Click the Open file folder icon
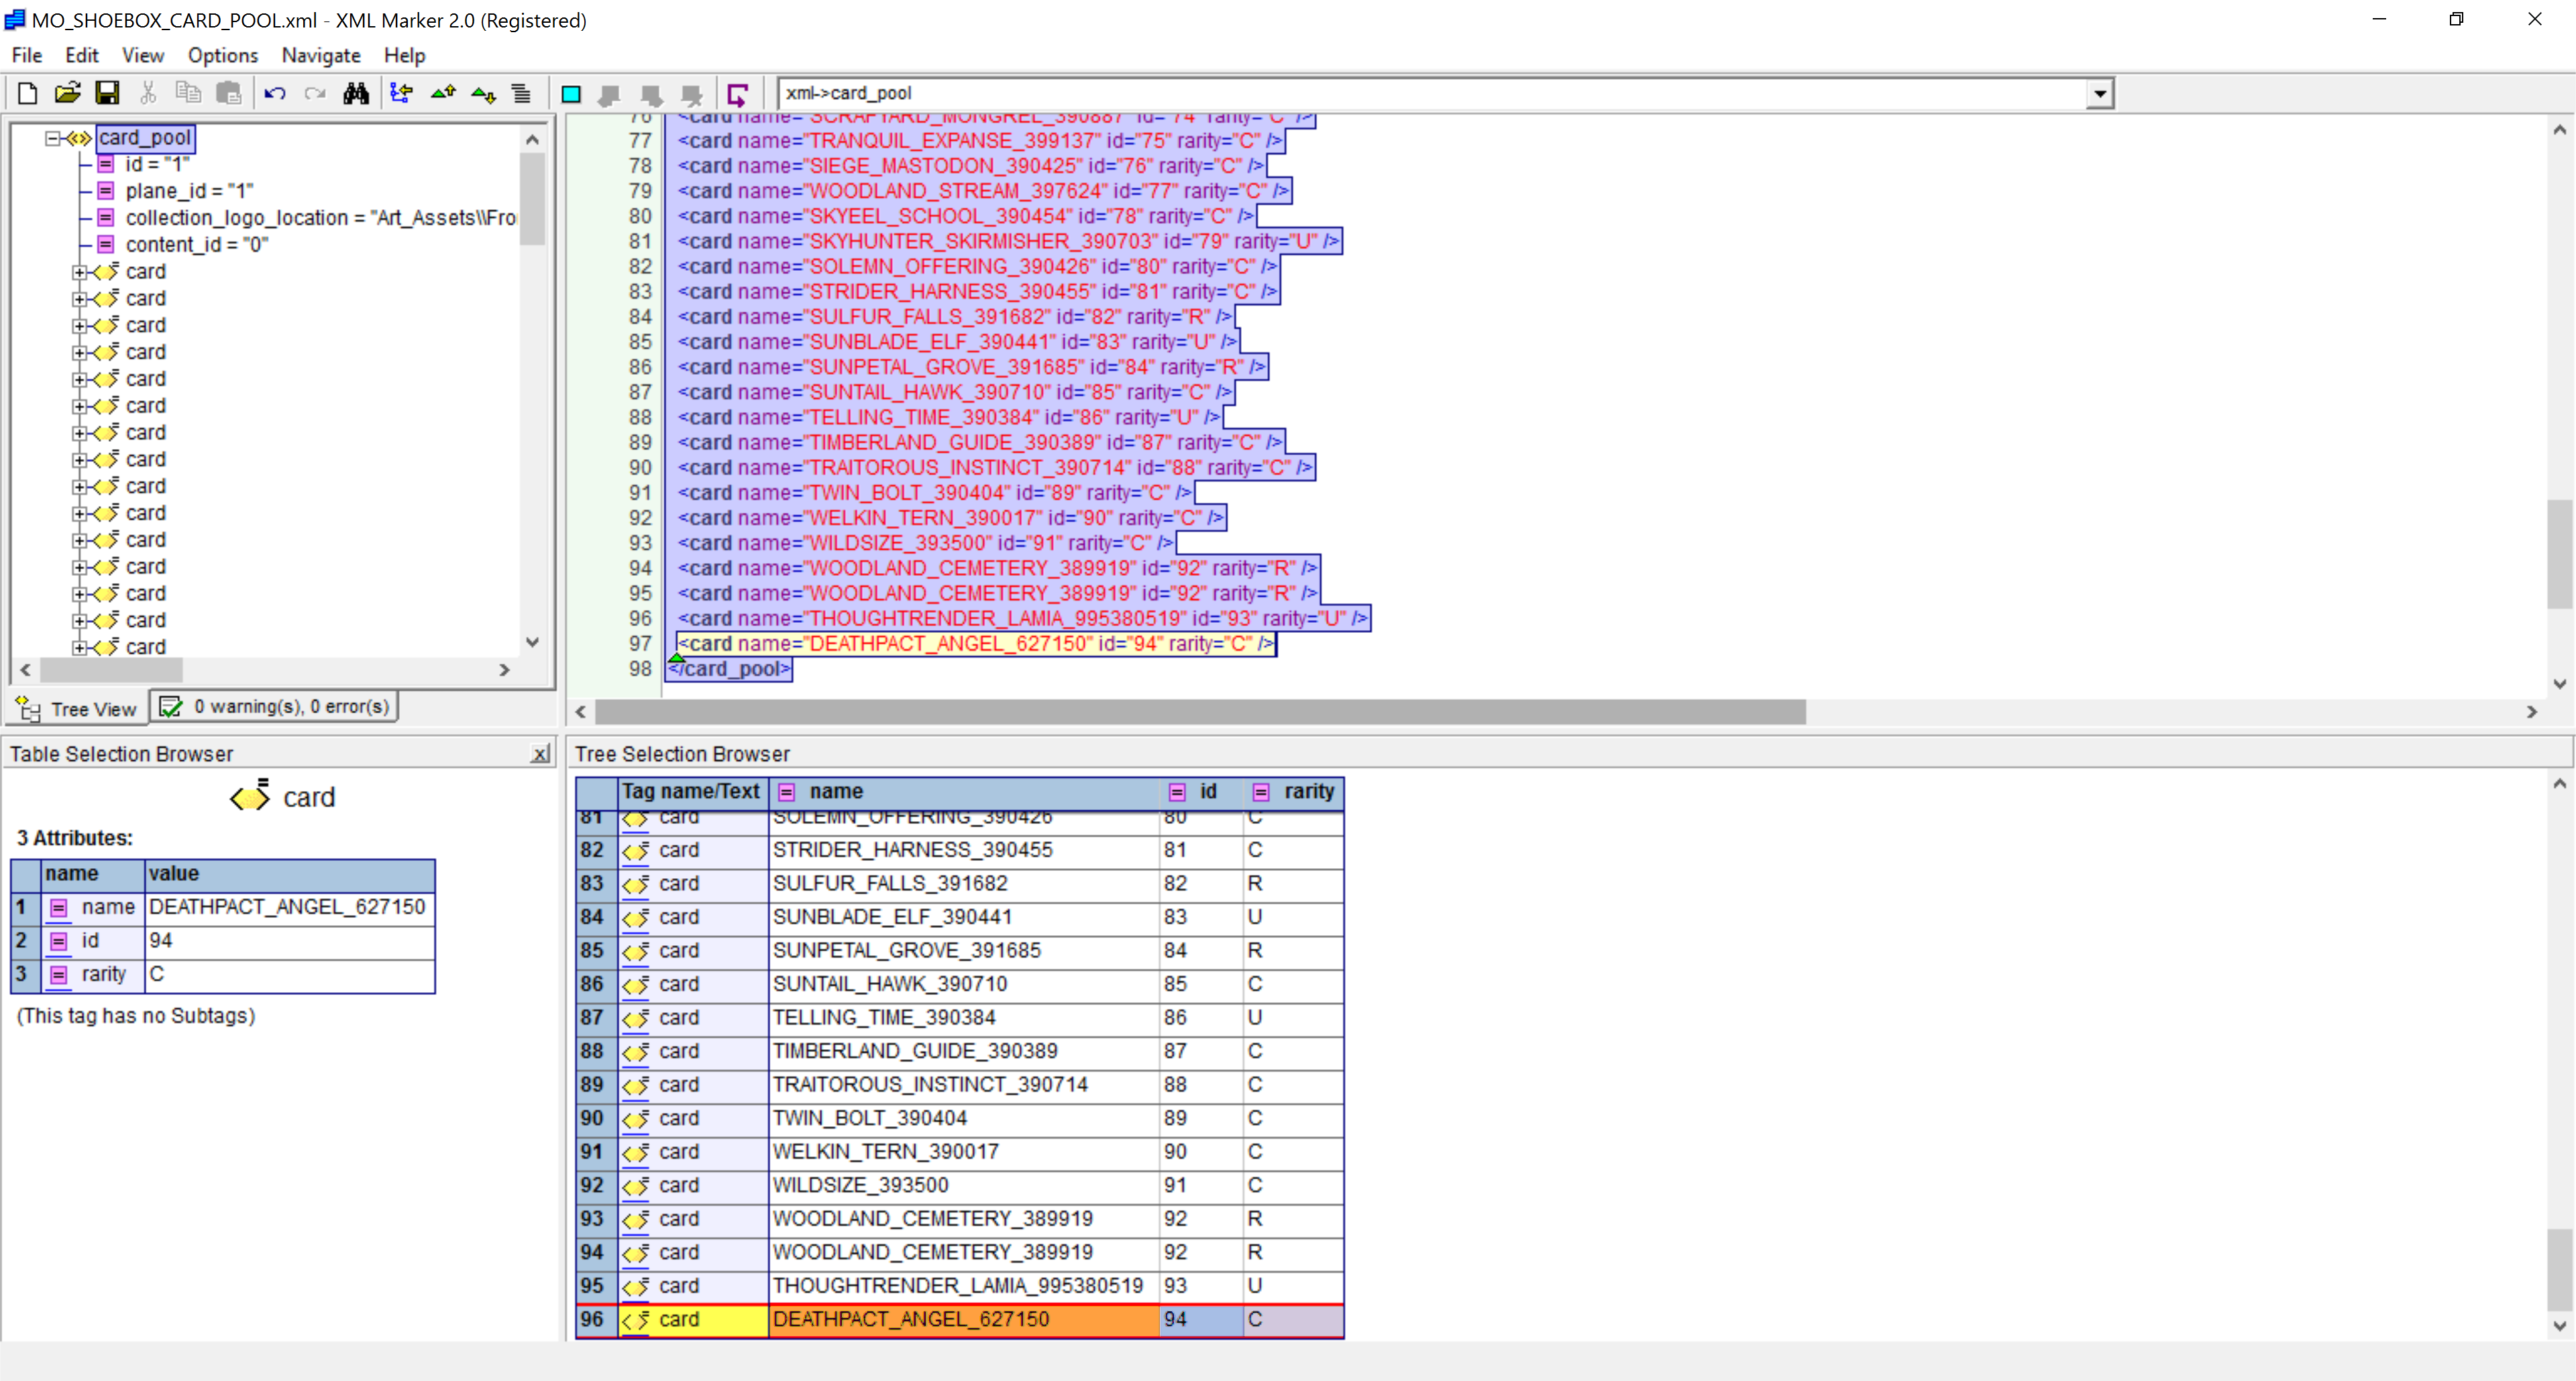 click(x=67, y=93)
